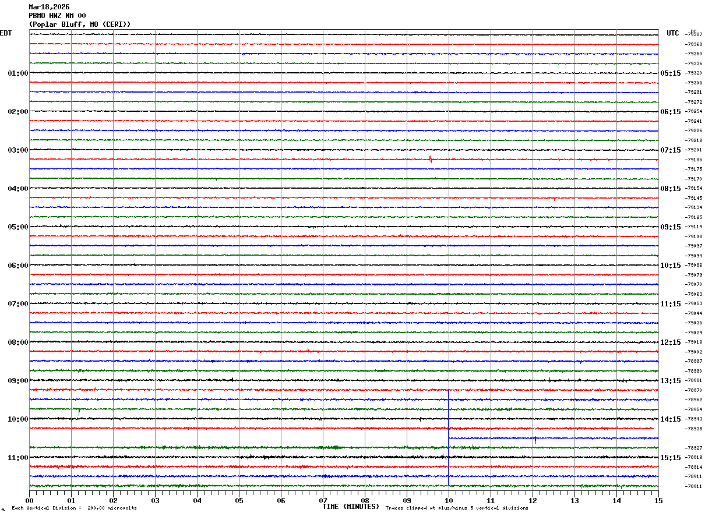This screenshot has height=516, width=705.
Task: Click the 05:15 UTC time marker
Action: (x=670, y=73)
